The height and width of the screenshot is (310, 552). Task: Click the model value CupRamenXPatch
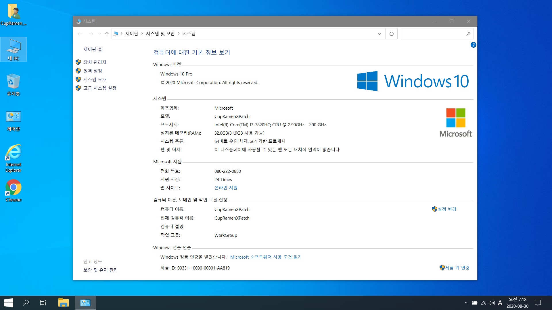click(232, 117)
